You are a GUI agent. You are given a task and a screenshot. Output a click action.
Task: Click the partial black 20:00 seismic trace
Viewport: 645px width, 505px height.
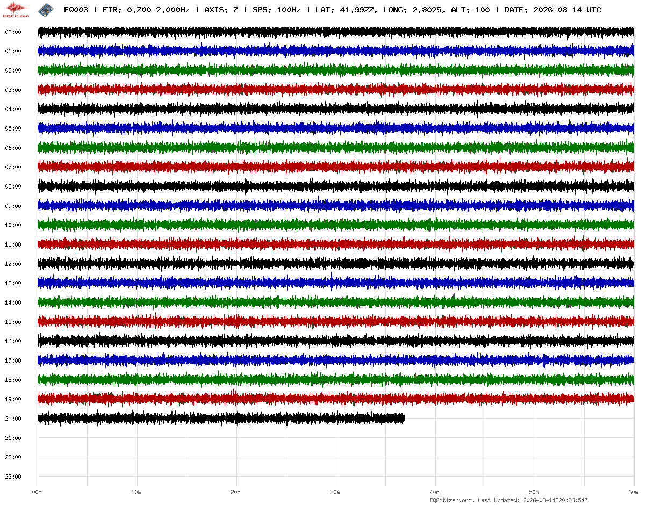click(221, 419)
